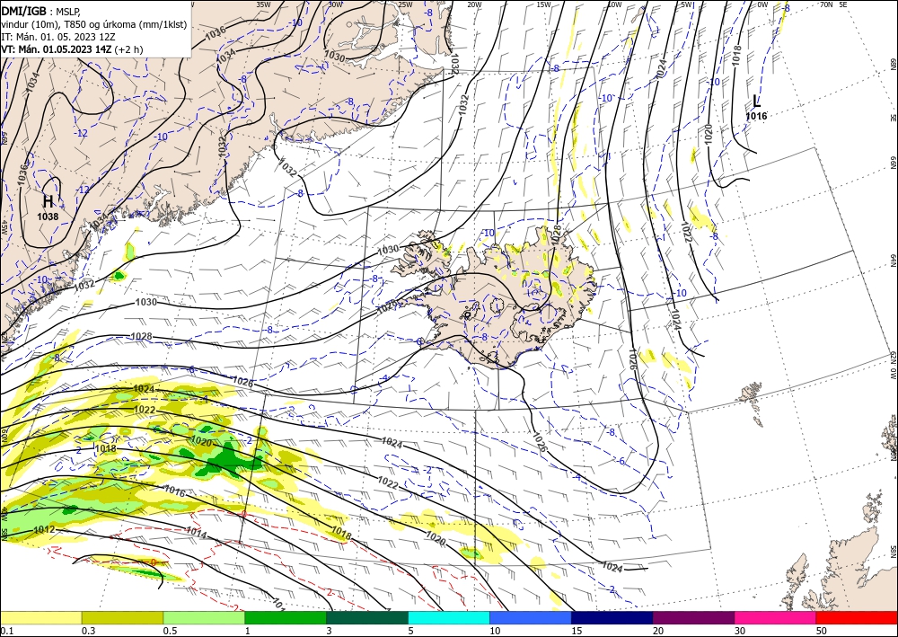Click the '15W' longitude label at top
The image size is (898, 637).
tap(543, 4)
